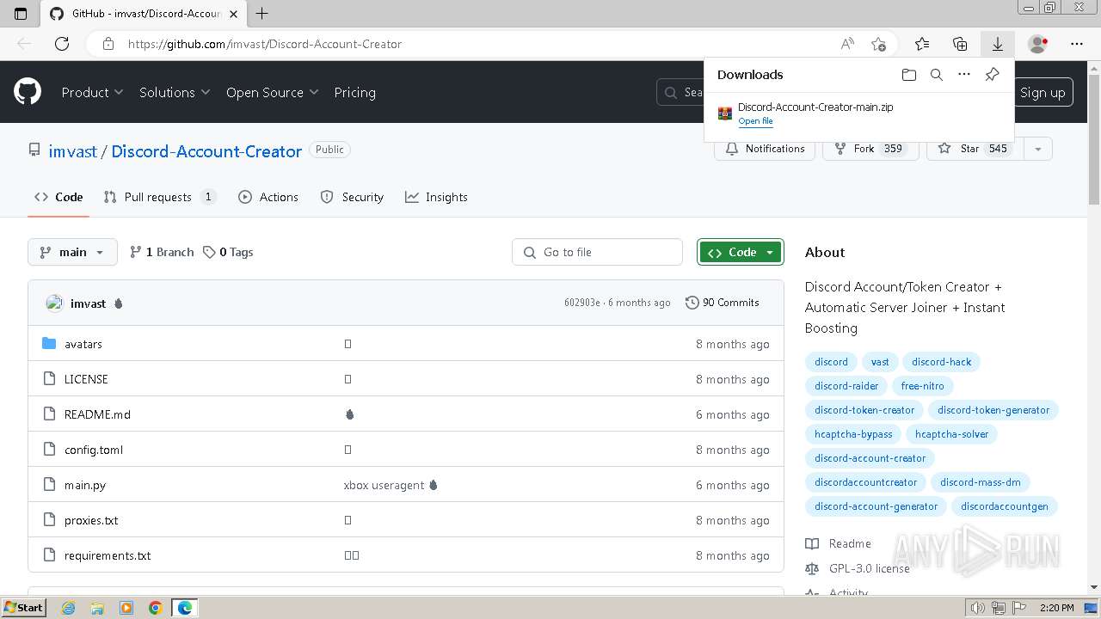The image size is (1101, 619).
Task: Open the config.toml file
Action: coord(94,450)
